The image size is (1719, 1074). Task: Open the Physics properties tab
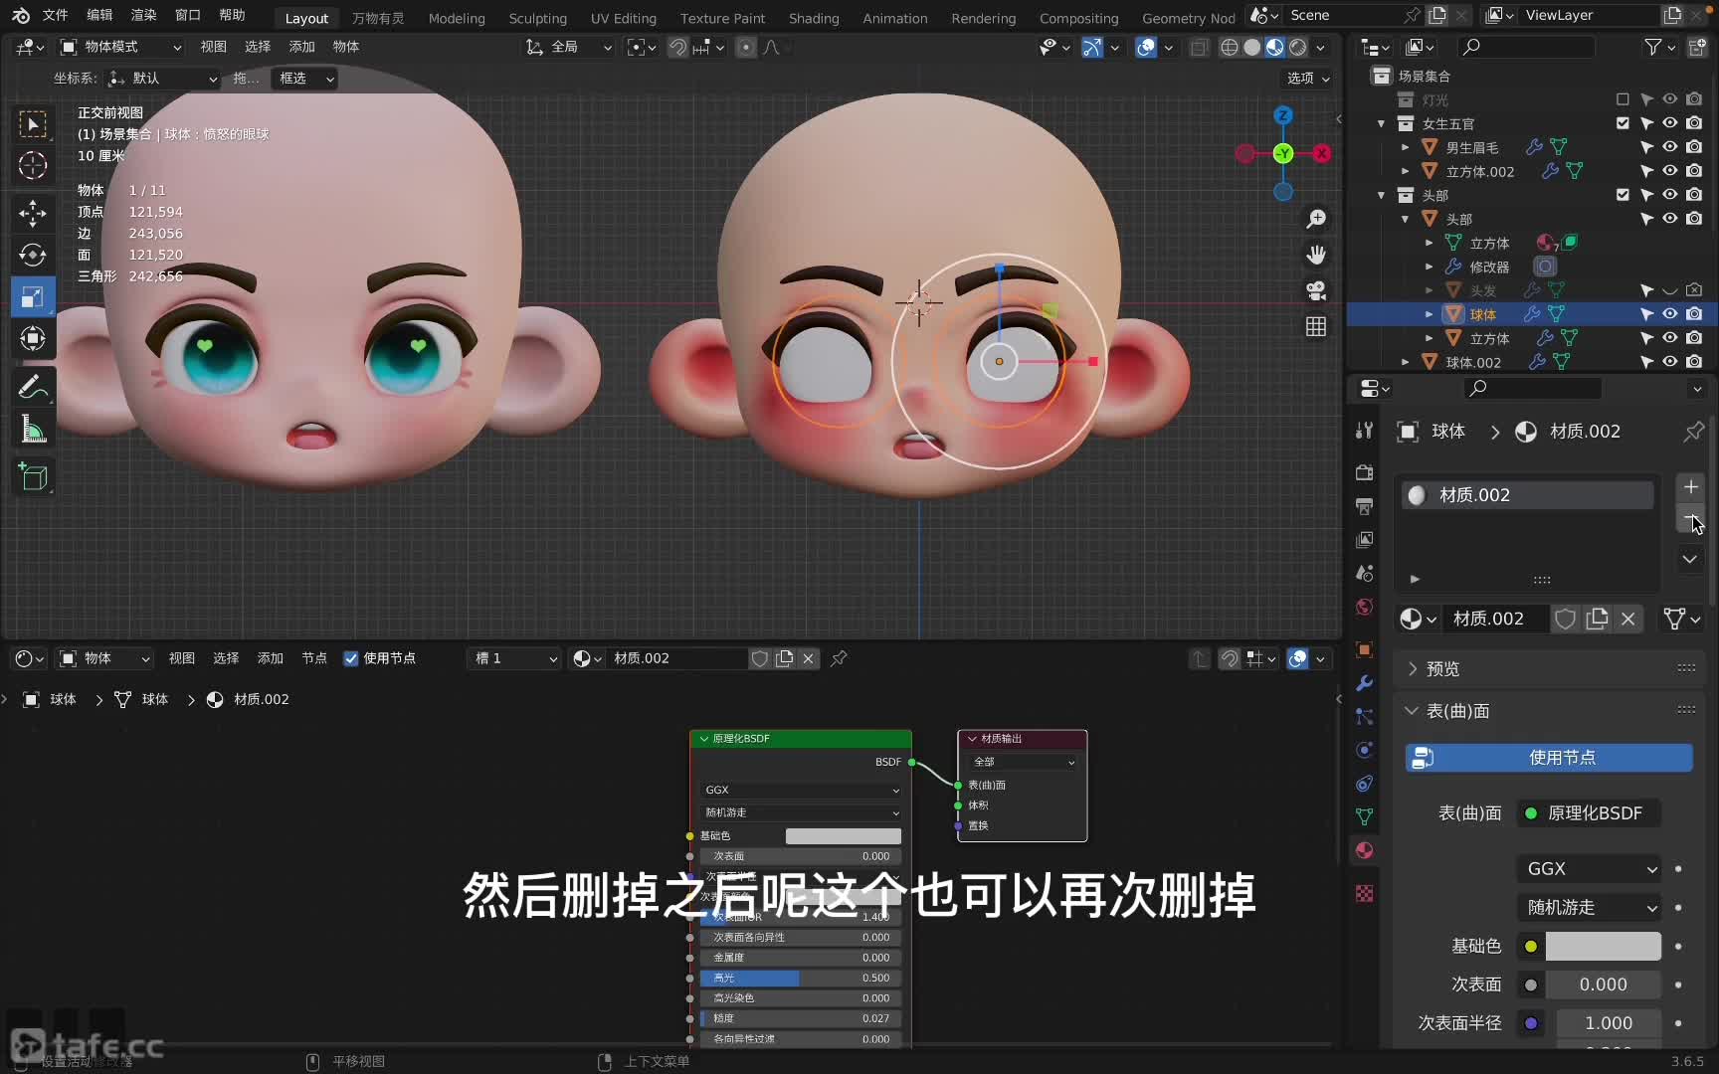[x=1365, y=750]
